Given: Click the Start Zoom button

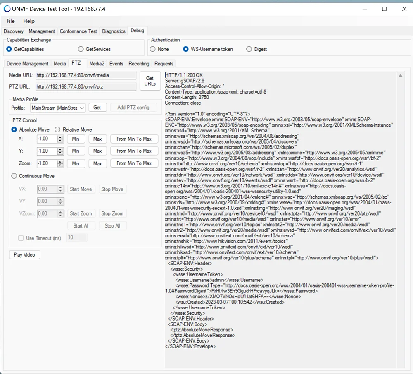Looking at the screenshot, I should coord(81,213).
